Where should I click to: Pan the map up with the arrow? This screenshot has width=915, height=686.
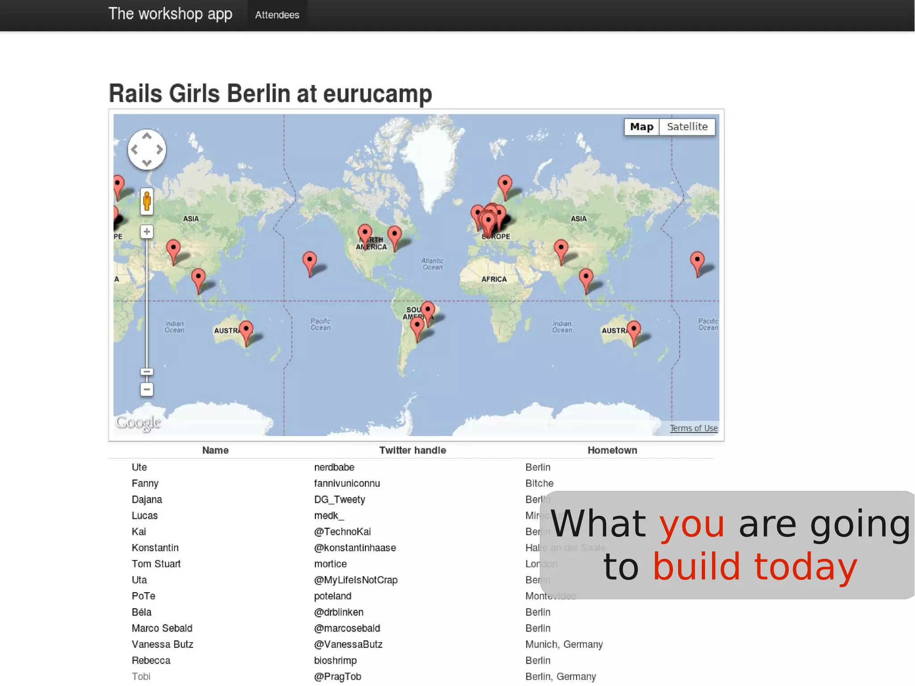(147, 136)
